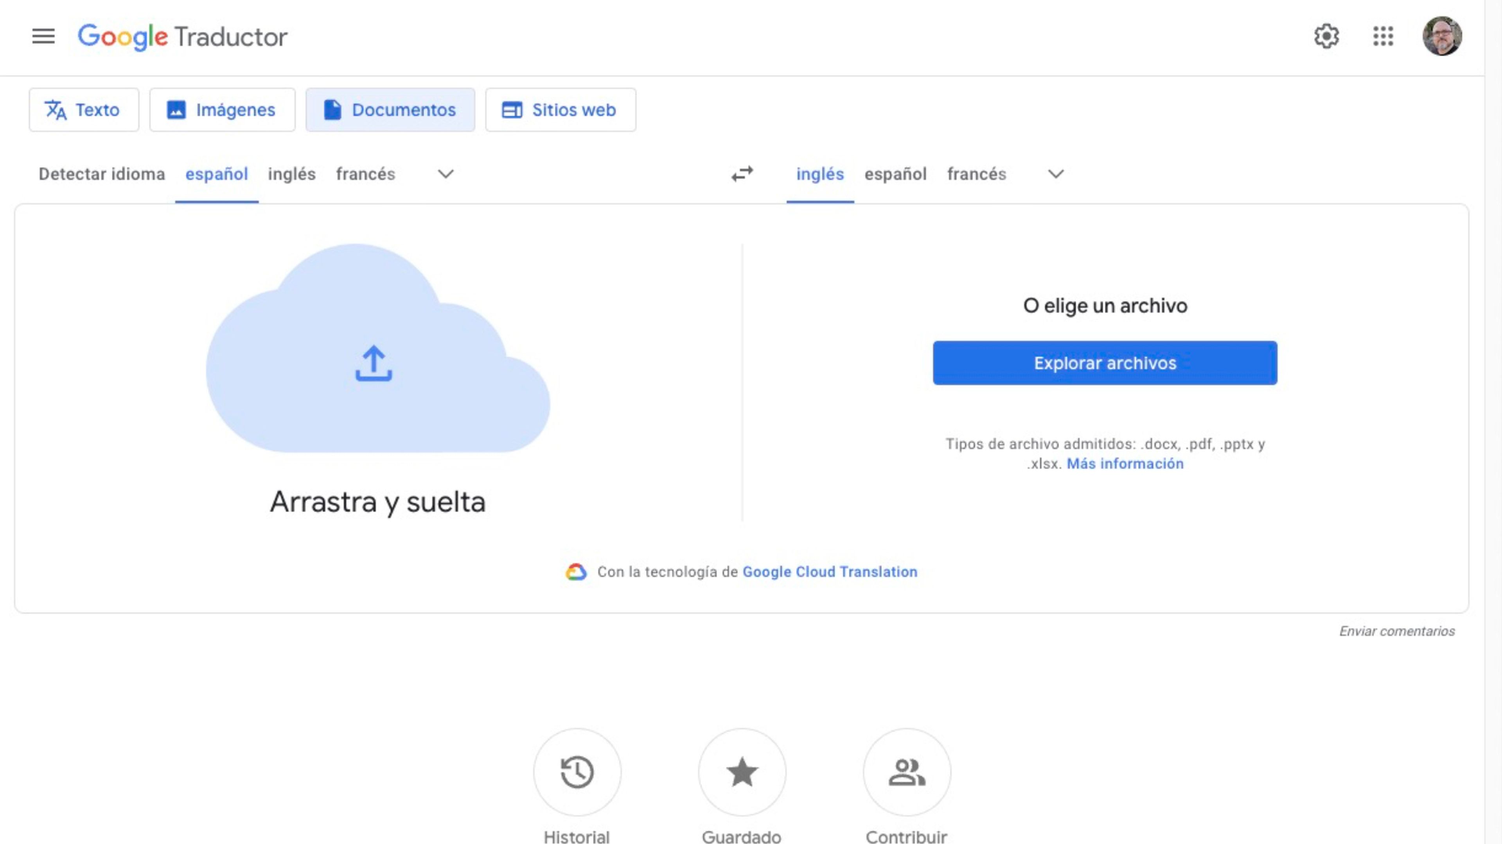Click the Google Cloud logo icon
Viewport: 1502px width, 844px height.
click(576, 572)
